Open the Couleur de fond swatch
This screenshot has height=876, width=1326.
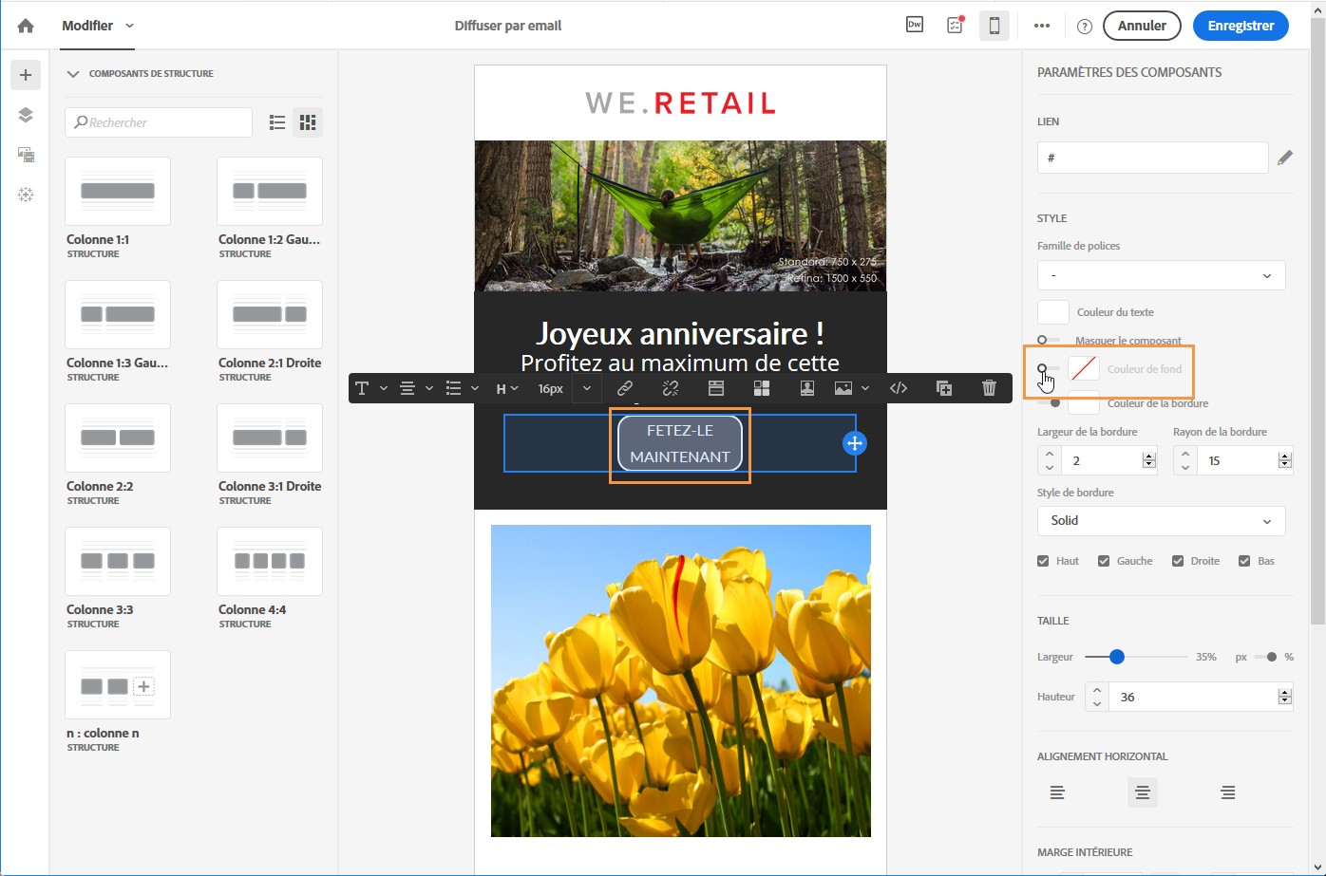[1084, 369]
